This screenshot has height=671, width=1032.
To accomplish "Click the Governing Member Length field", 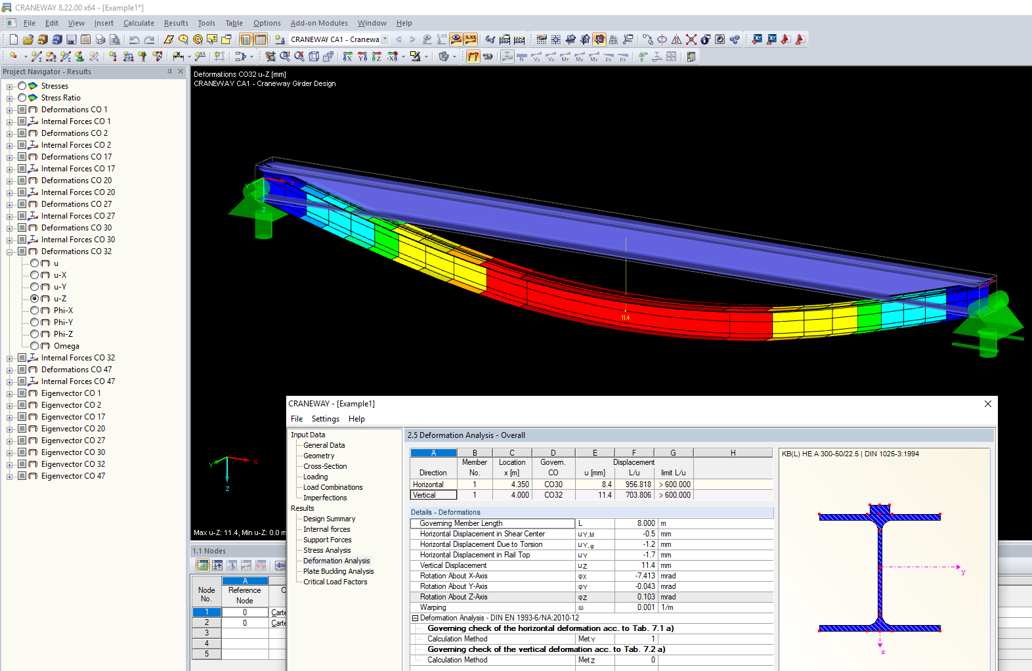I will (492, 523).
